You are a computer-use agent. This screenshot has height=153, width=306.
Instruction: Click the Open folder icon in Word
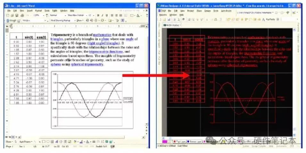(x=12, y=15)
